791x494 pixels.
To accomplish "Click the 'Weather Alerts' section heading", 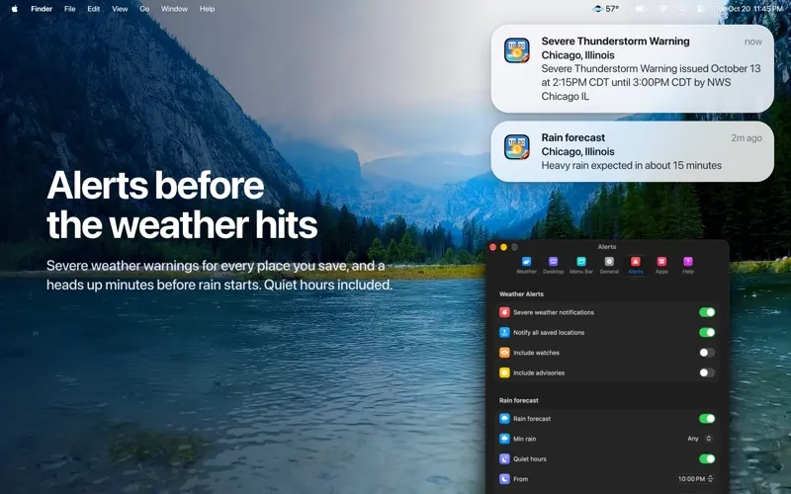I will click(x=521, y=293).
